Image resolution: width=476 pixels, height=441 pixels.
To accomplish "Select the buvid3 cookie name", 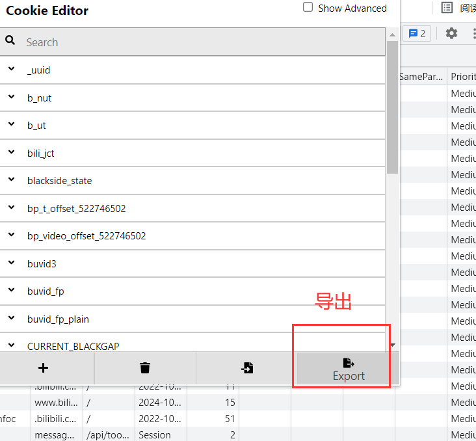I will point(42,264).
